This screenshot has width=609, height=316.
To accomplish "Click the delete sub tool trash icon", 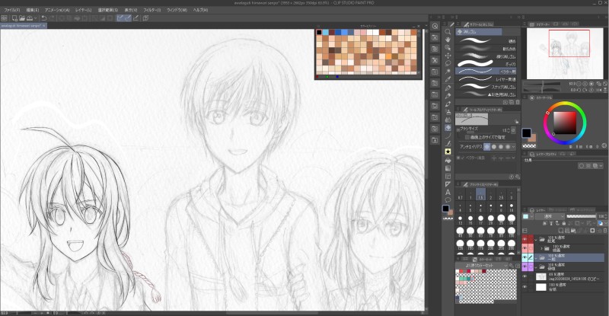I will click(518, 102).
